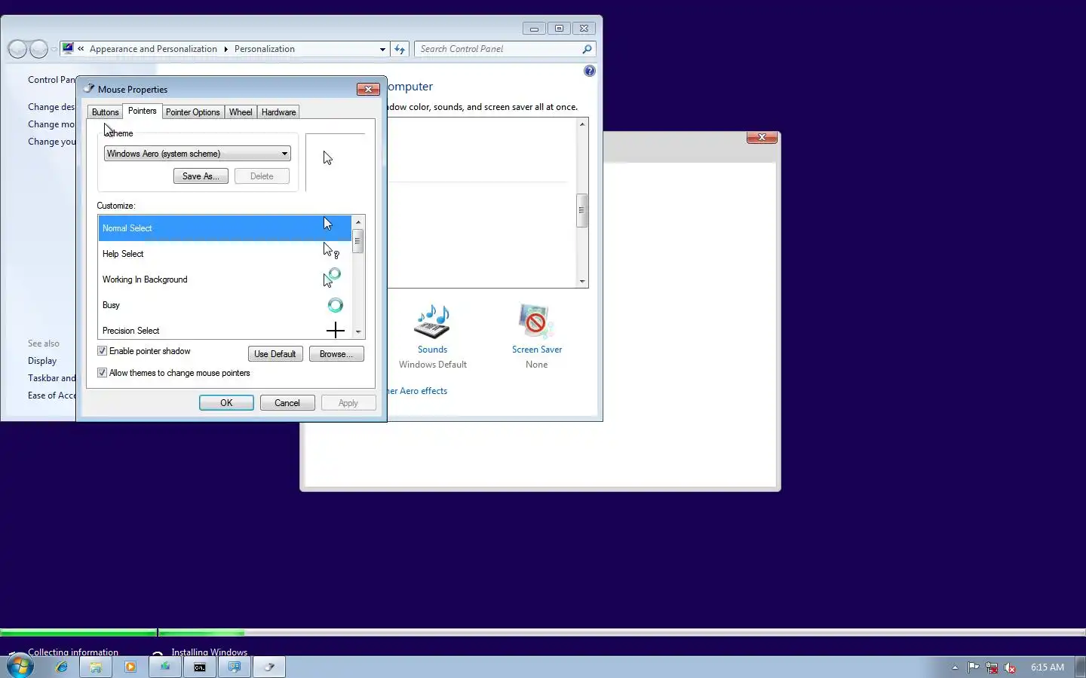Toggle Enable pointer shadow checkbox

pos(102,351)
